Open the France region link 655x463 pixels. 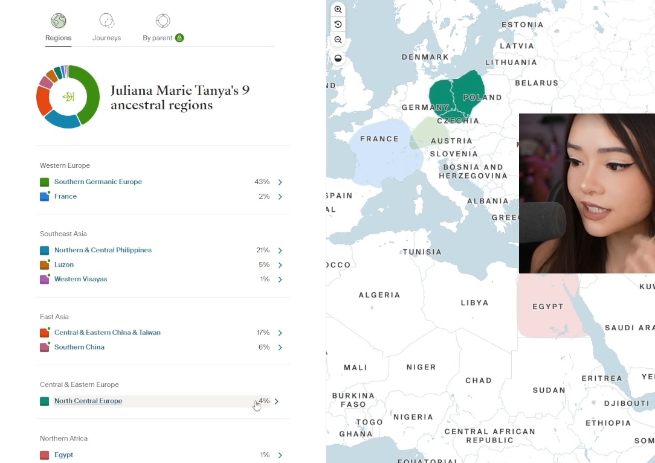pos(66,196)
